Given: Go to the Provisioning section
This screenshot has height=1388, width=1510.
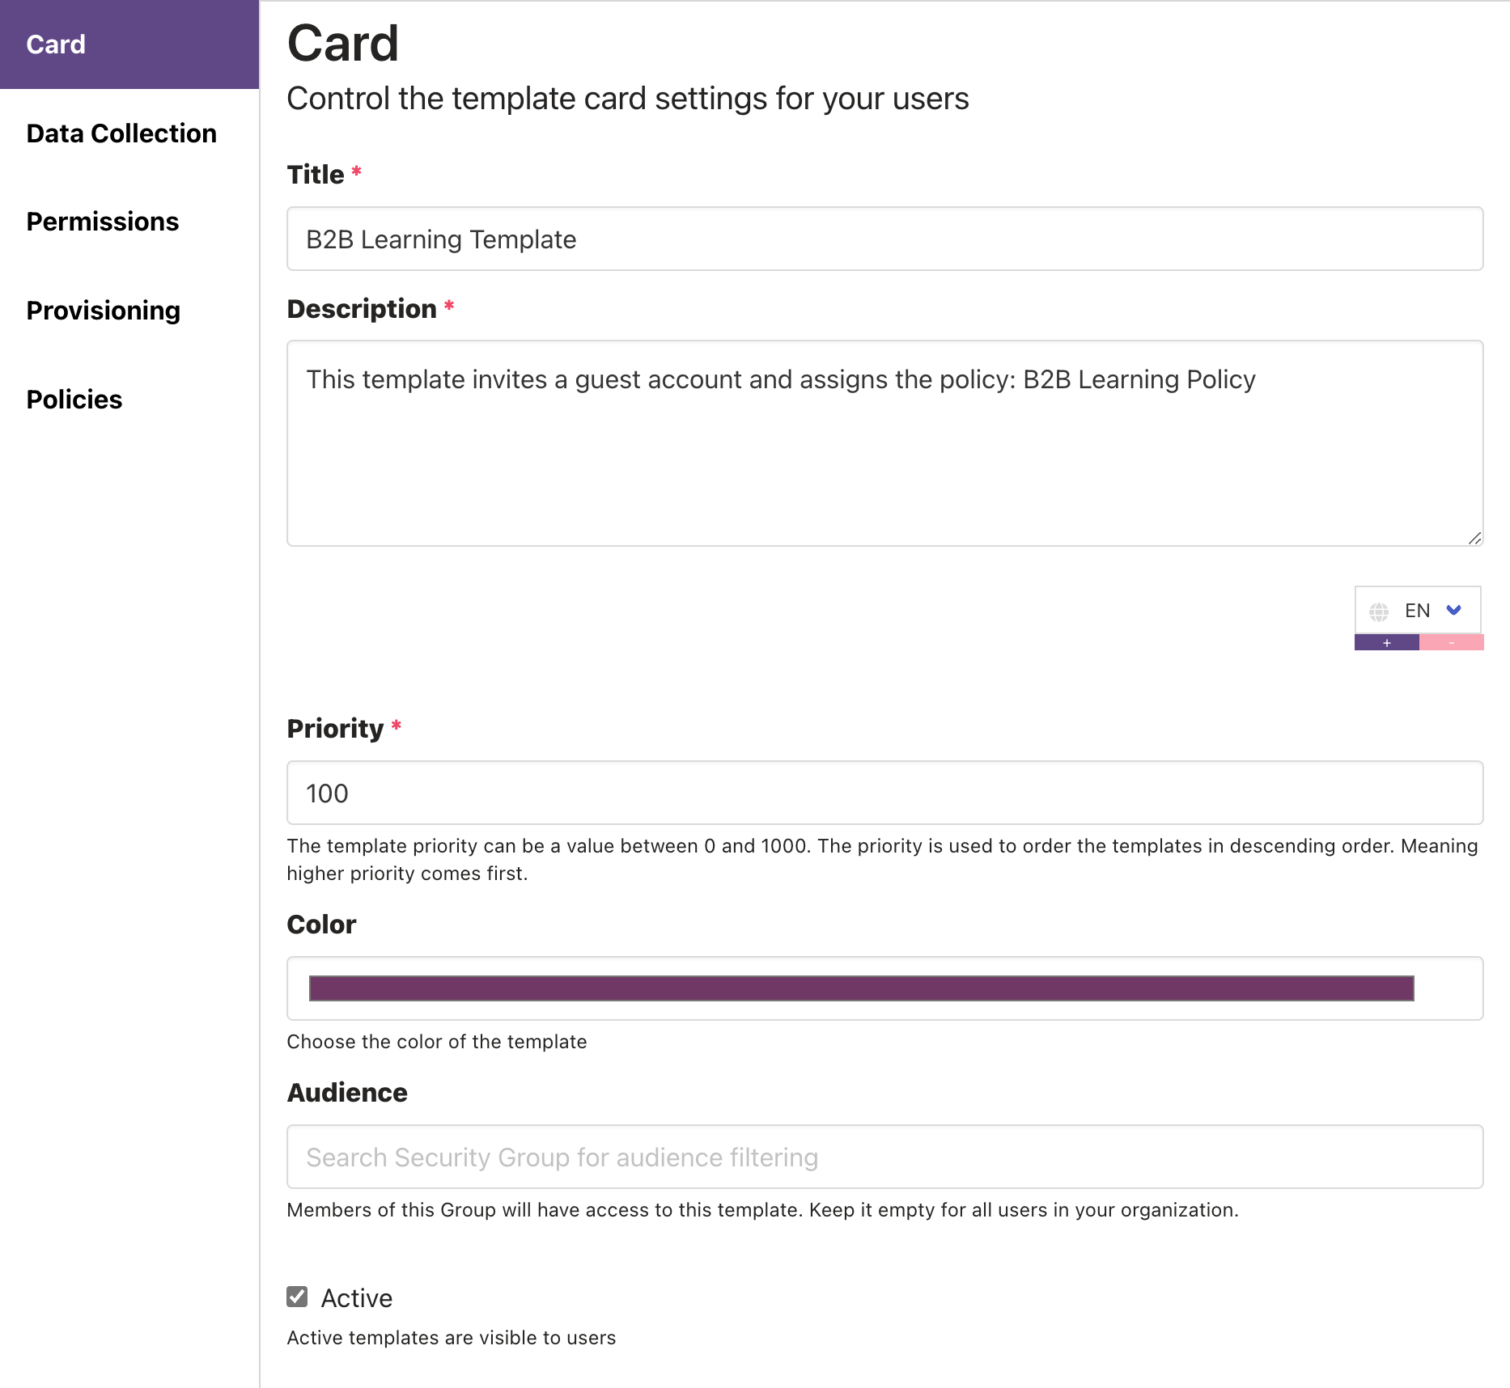Looking at the screenshot, I should click(104, 311).
